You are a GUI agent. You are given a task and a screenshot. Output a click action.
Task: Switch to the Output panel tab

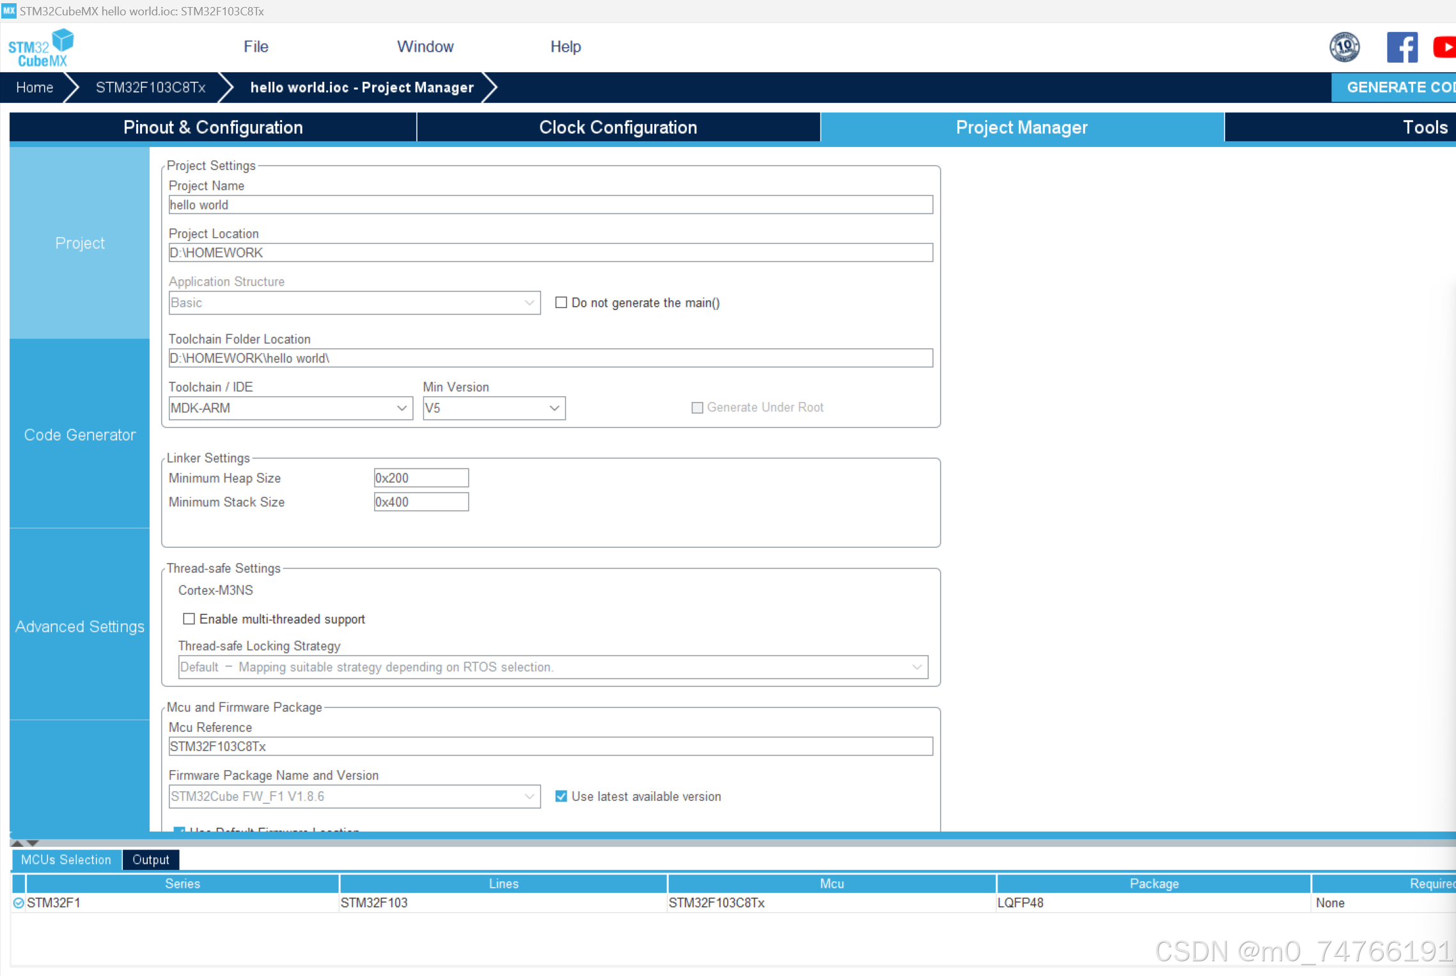pos(151,860)
